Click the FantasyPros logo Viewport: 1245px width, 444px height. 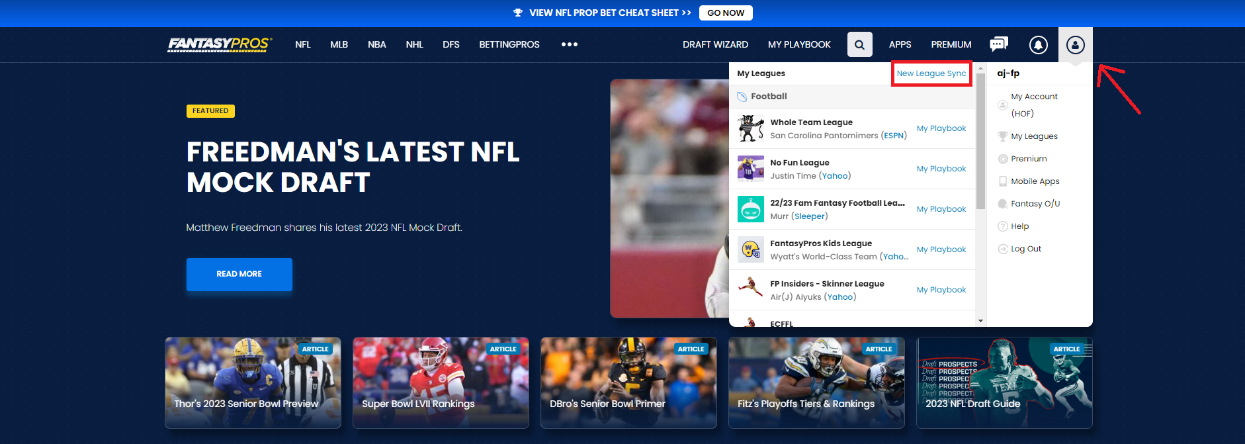[x=220, y=44]
